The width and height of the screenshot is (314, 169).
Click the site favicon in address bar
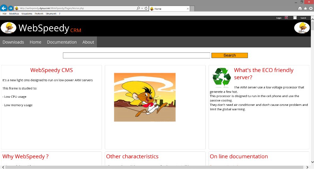17,8
